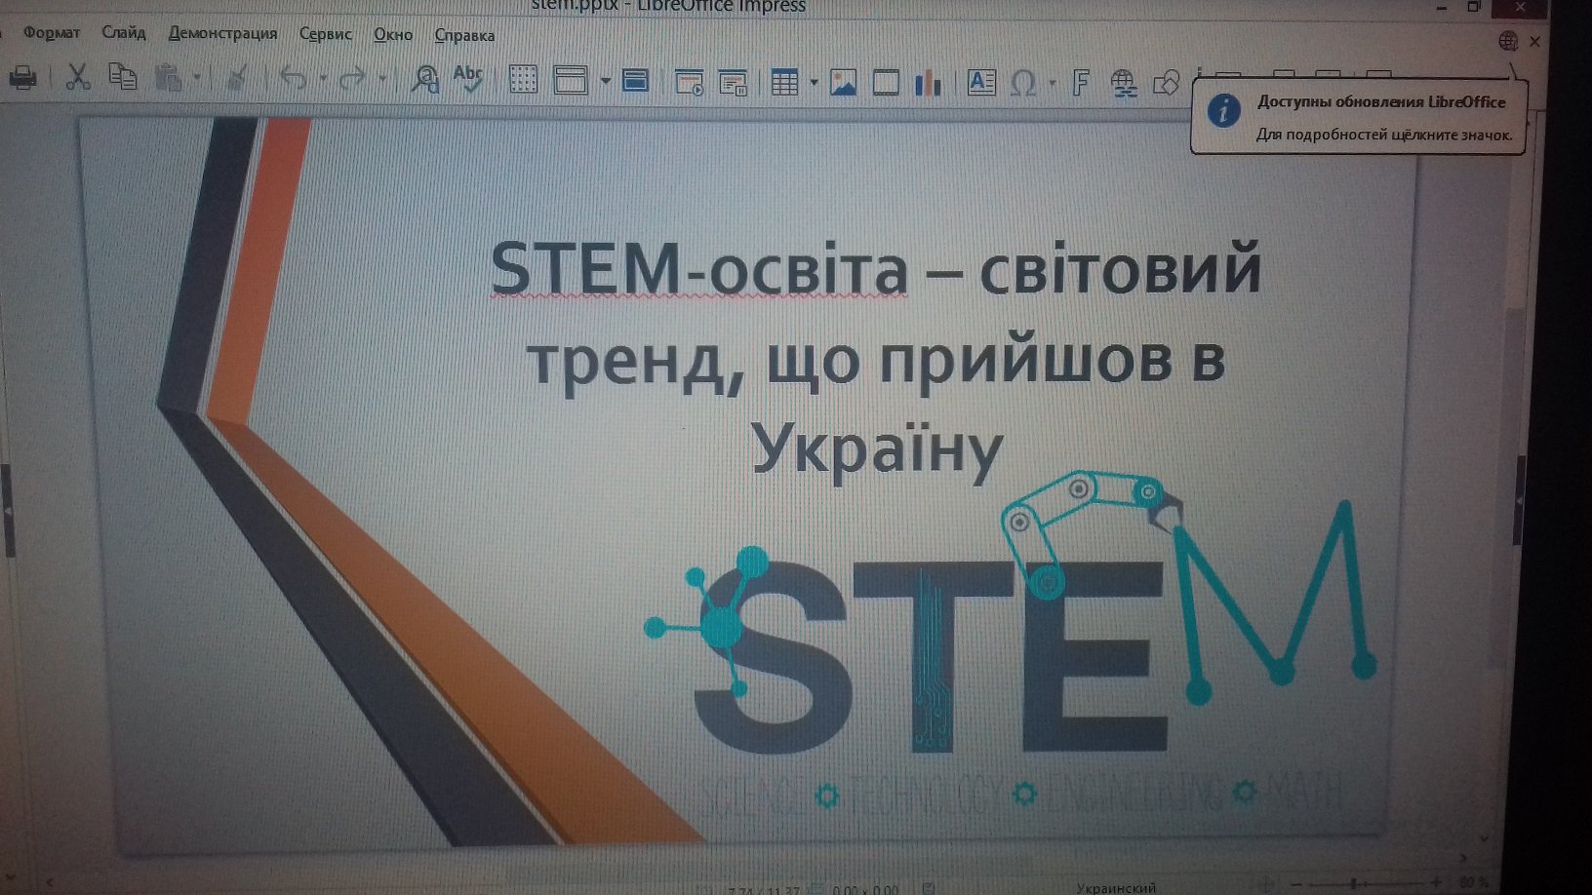Screen dimensions: 1592x895
Task: Insert a text box
Action: (981, 83)
